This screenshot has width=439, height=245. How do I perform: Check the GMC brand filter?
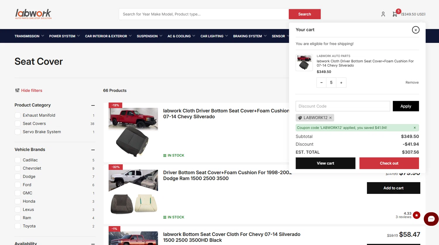coord(18,193)
